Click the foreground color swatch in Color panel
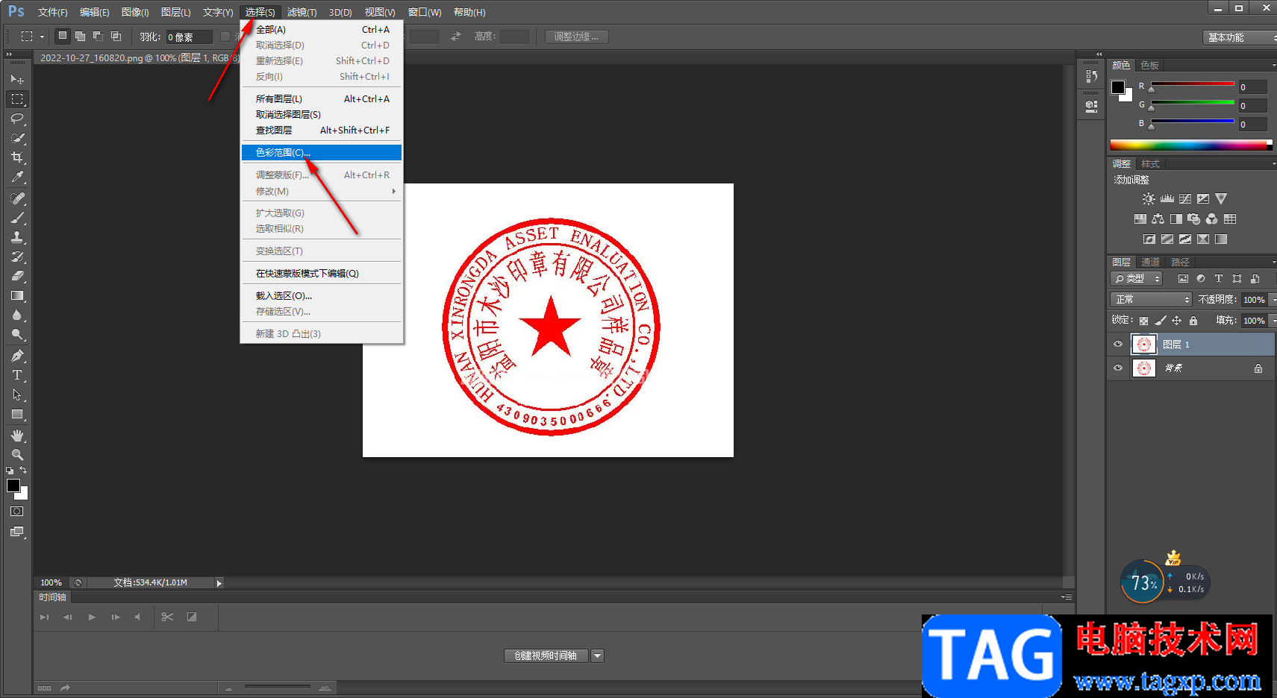This screenshot has height=698, width=1277. [1118, 87]
